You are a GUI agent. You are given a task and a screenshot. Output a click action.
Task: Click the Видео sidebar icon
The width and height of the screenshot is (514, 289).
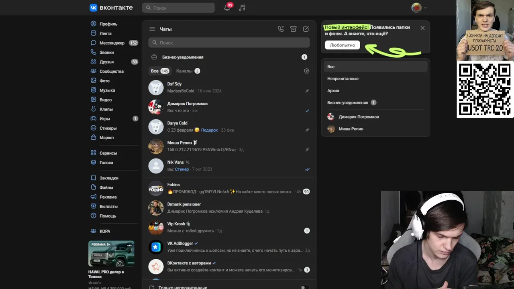point(93,100)
